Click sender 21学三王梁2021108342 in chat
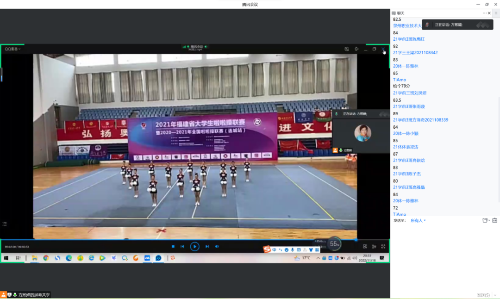 [415, 53]
